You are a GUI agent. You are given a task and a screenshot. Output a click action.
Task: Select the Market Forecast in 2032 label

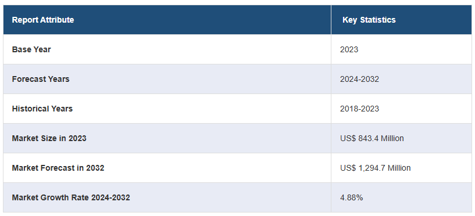(x=58, y=168)
